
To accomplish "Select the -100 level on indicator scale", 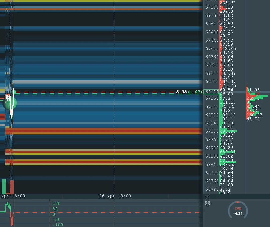I will (x=57, y=225).
